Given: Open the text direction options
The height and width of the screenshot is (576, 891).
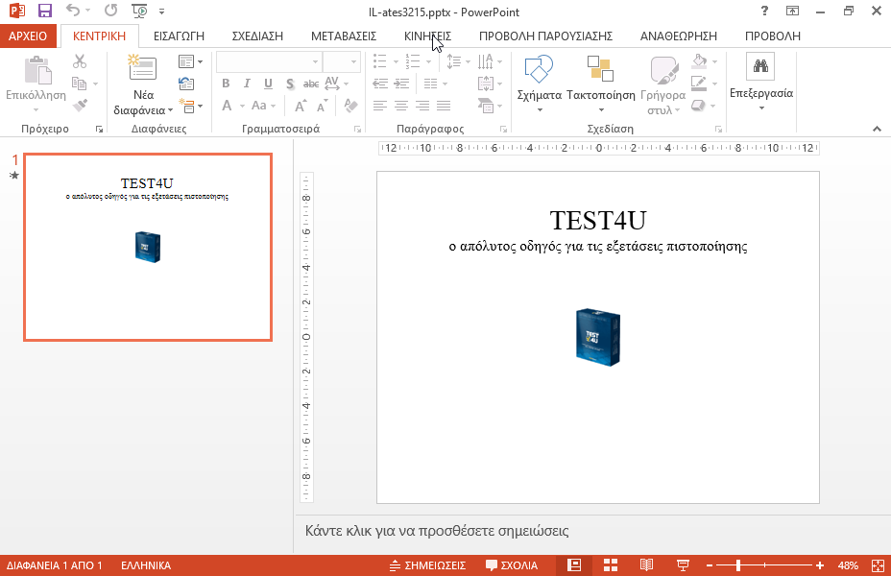Looking at the screenshot, I should (490, 60).
